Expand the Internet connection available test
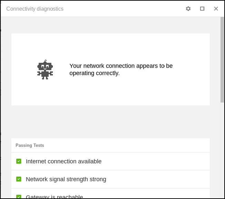225x199 pixels. pos(63,161)
